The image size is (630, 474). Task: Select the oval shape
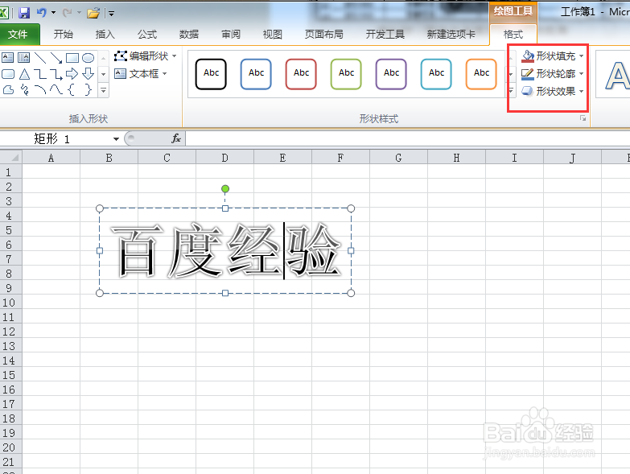pyautogui.click(x=88, y=58)
